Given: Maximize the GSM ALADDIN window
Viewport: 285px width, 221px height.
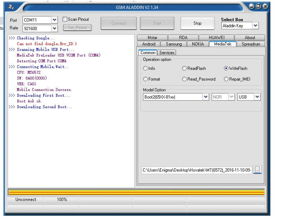Looking at the screenshot, I should (x=259, y=6).
